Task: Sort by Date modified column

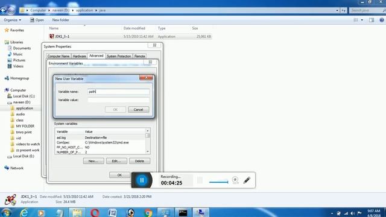Action: [134, 28]
